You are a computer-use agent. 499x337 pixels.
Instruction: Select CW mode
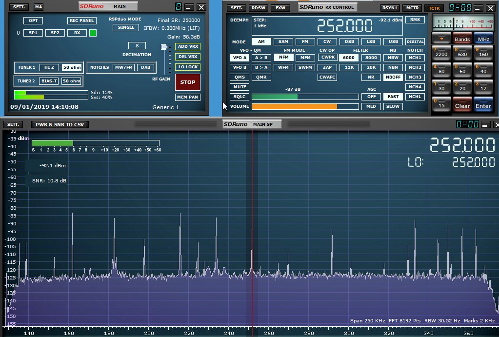327,41
